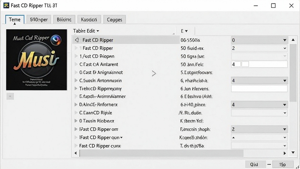The image size is (300, 169).
Task: Open the Biisme tab
Action: coord(64,20)
